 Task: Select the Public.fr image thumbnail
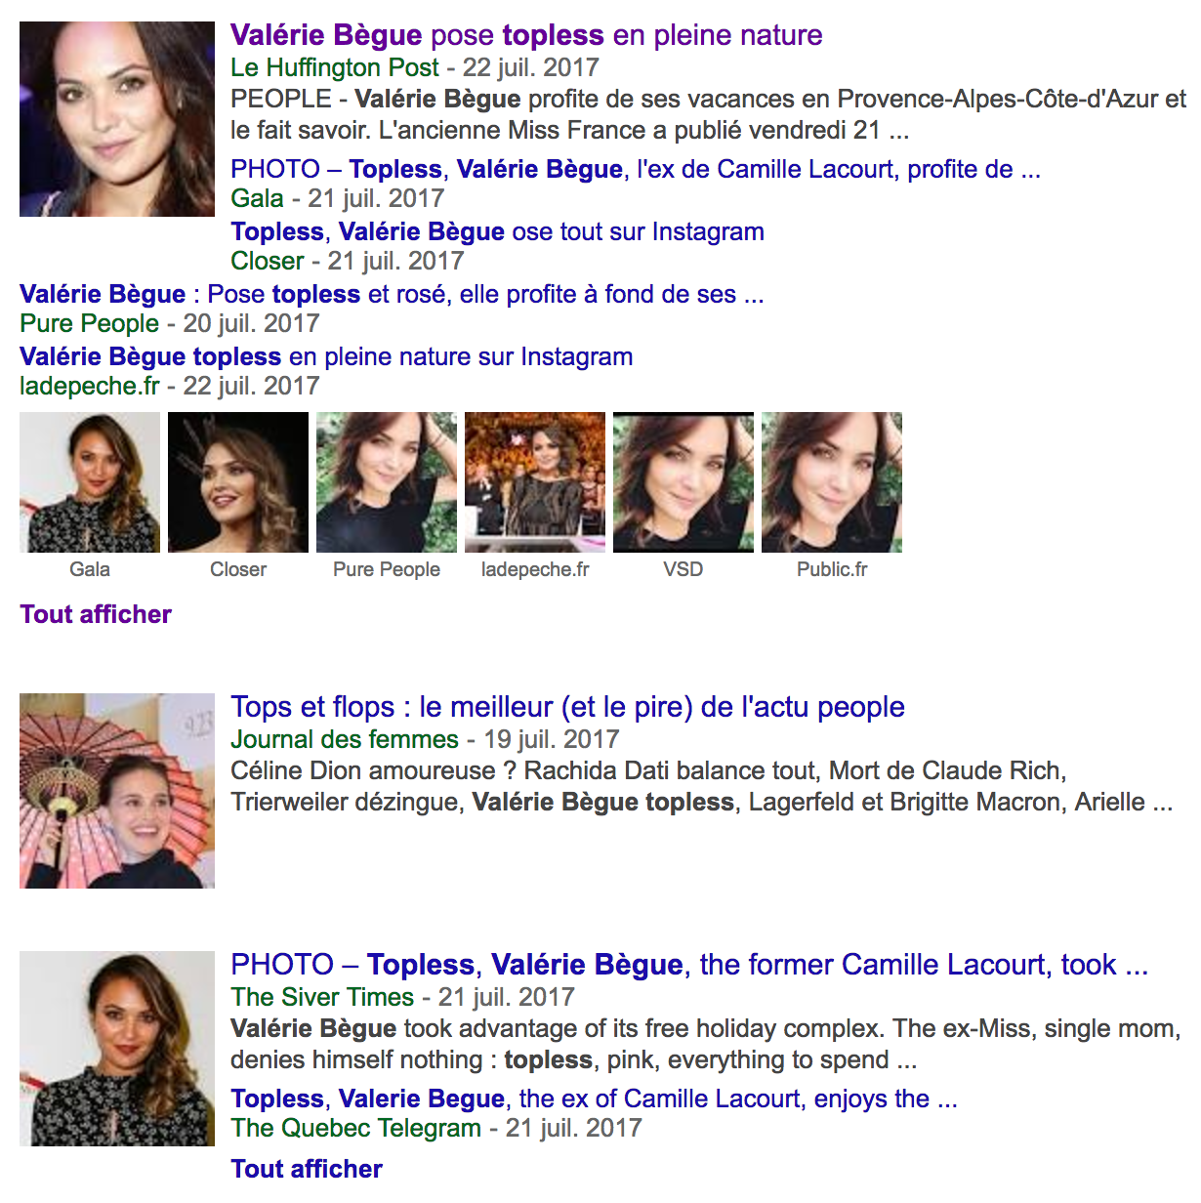click(832, 482)
